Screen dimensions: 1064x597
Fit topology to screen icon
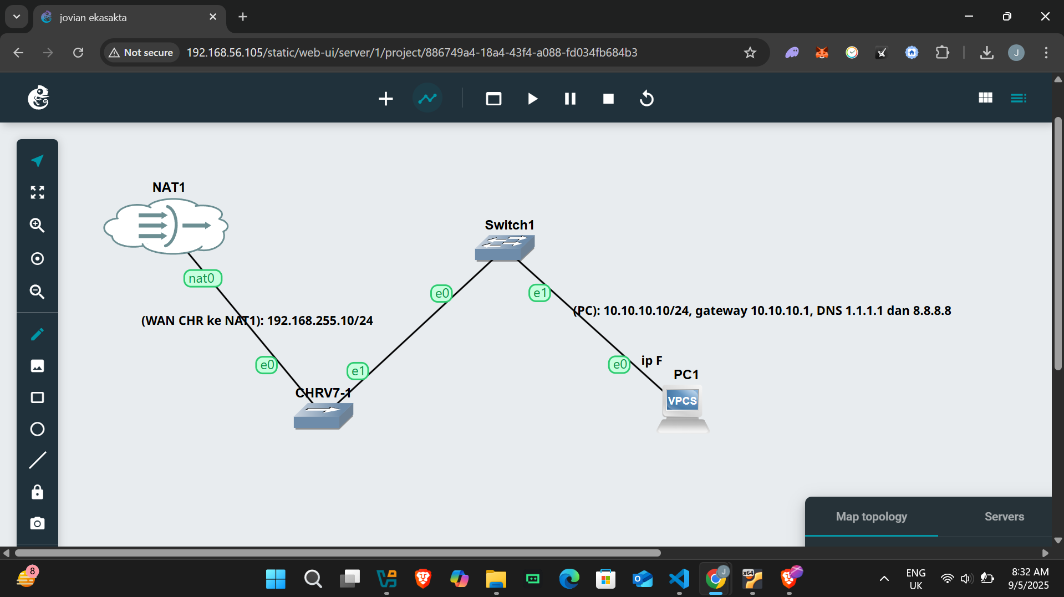pos(37,192)
